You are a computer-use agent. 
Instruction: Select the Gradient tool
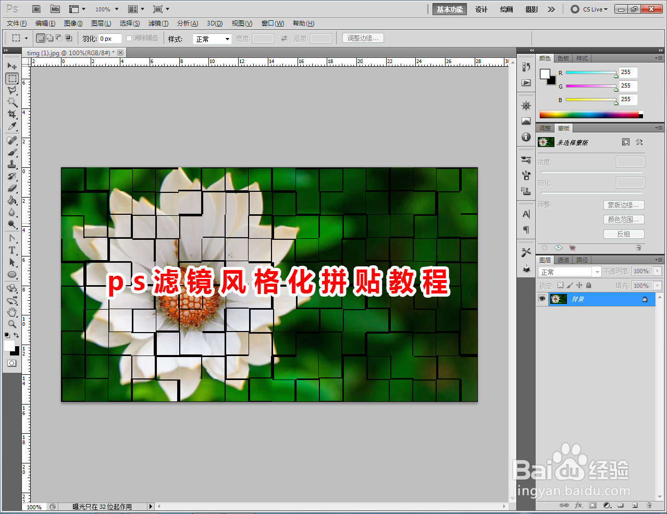12,200
